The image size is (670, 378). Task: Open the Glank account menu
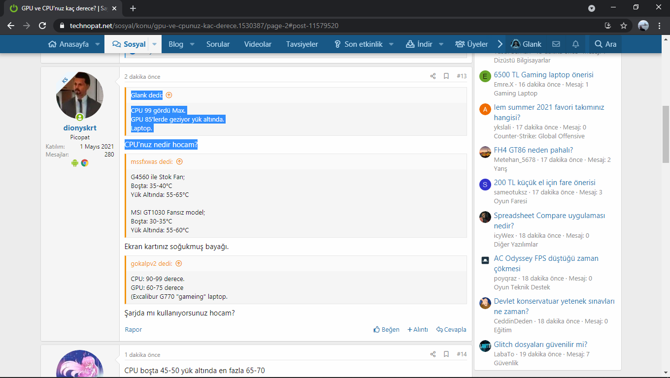(526, 44)
